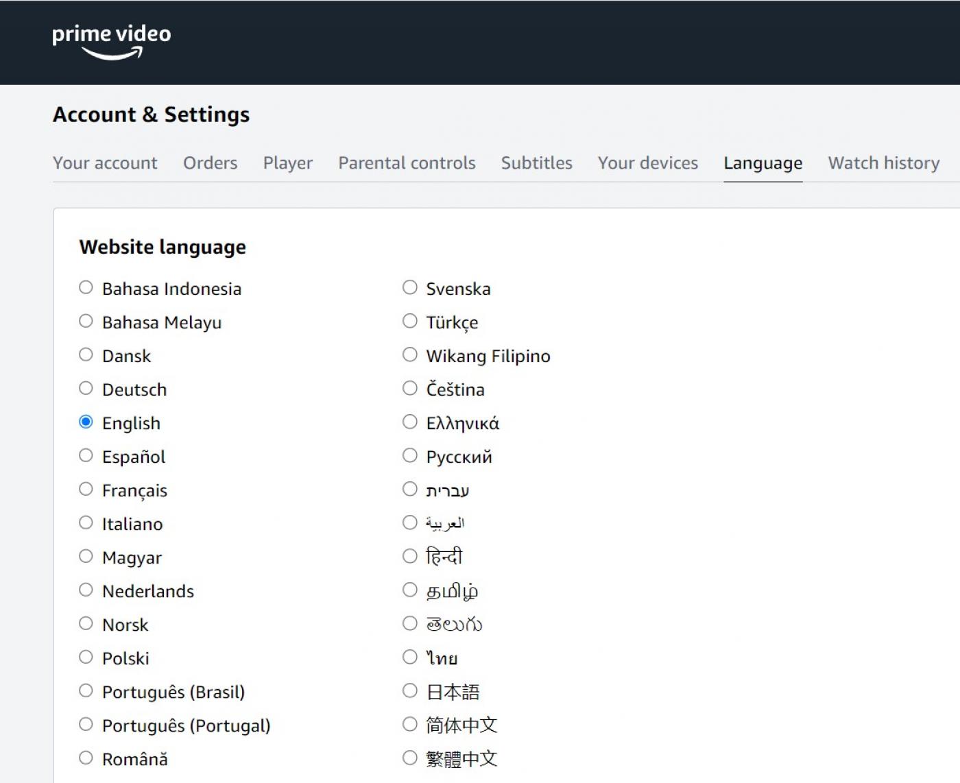Pick Português (Brasil) from the options
The image size is (960, 783).
pyautogui.click(x=86, y=690)
